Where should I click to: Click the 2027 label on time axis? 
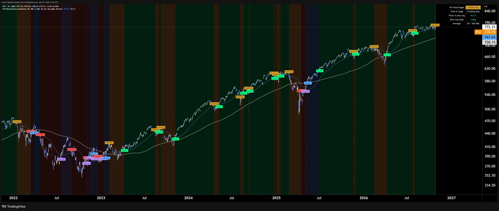click(451, 198)
